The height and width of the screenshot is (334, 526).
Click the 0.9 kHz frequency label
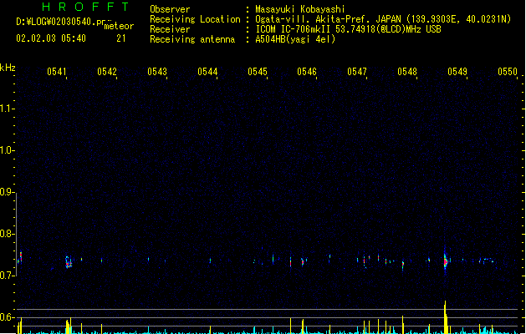click(7, 192)
